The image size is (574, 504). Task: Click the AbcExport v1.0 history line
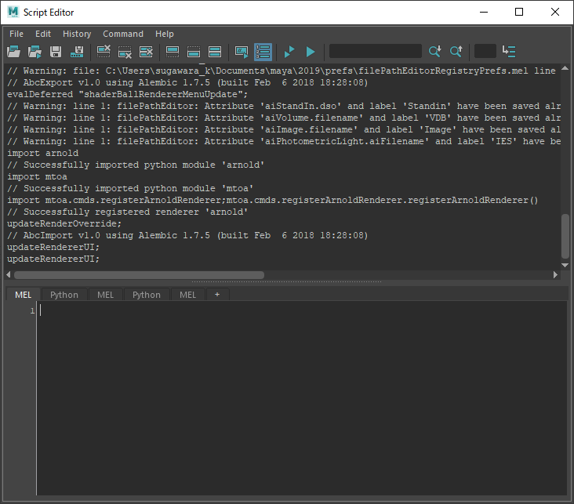187,82
